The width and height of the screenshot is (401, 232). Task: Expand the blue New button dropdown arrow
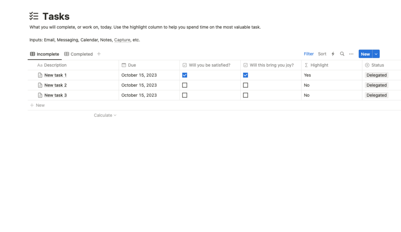376,54
